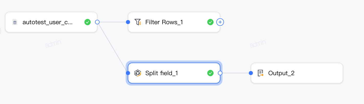Select the Split field_1 node label
The width and height of the screenshot is (364, 104).
[162, 73]
